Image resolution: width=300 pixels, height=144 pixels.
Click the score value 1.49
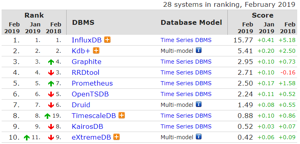pos(245,105)
